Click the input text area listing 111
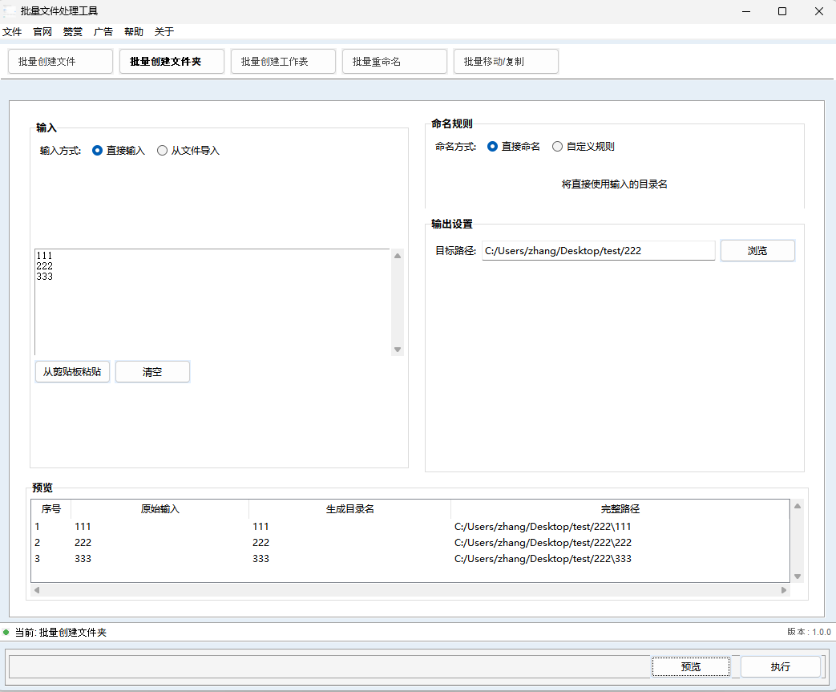 click(212, 301)
